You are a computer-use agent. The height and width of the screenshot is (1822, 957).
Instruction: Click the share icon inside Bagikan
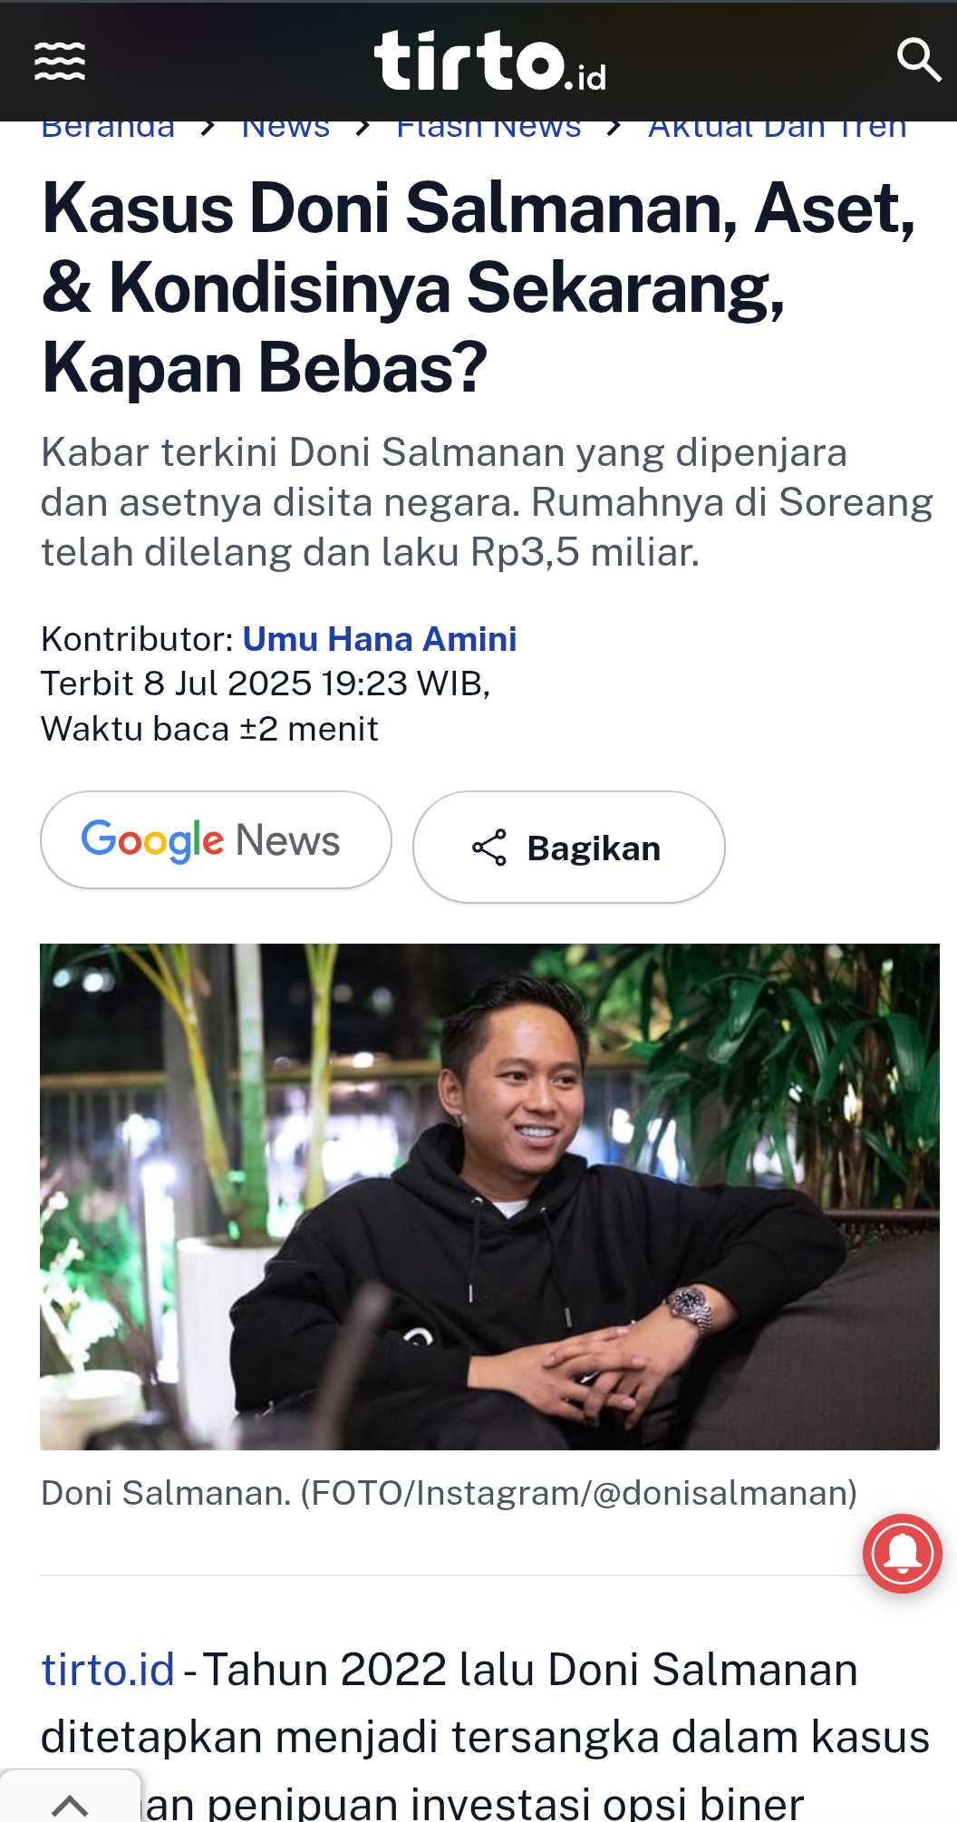tap(489, 848)
